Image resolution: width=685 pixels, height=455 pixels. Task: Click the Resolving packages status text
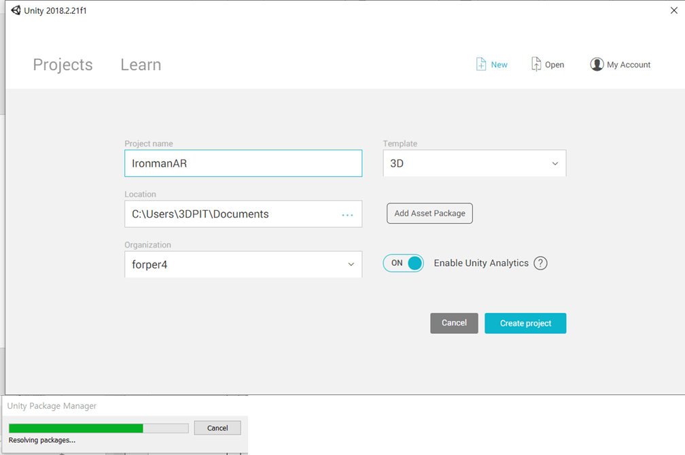[x=42, y=440]
